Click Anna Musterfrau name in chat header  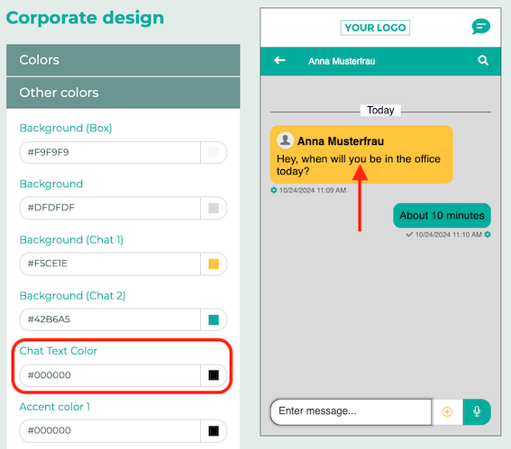tap(342, 61)
